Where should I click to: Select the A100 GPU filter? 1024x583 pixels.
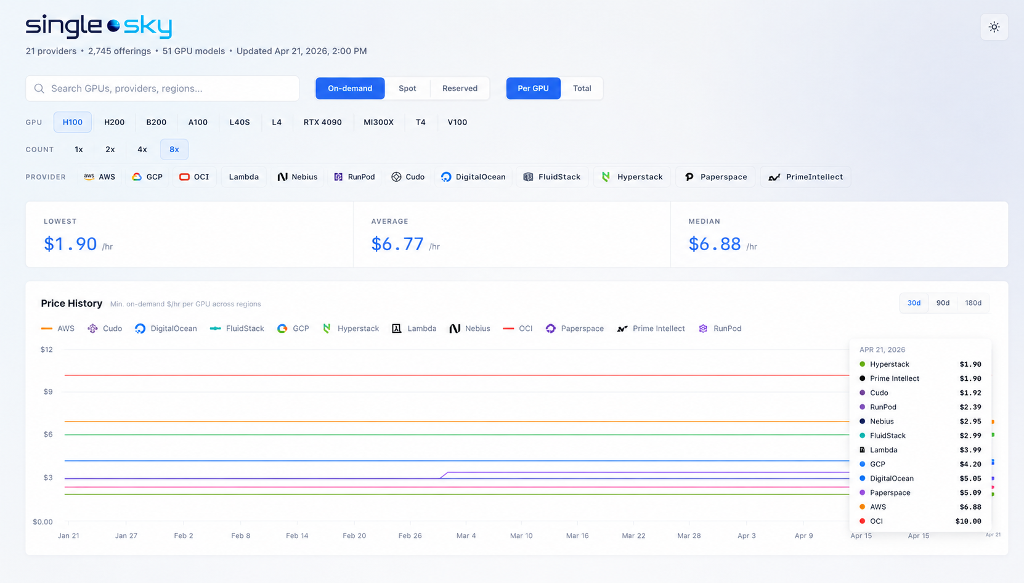click(198, 122)
